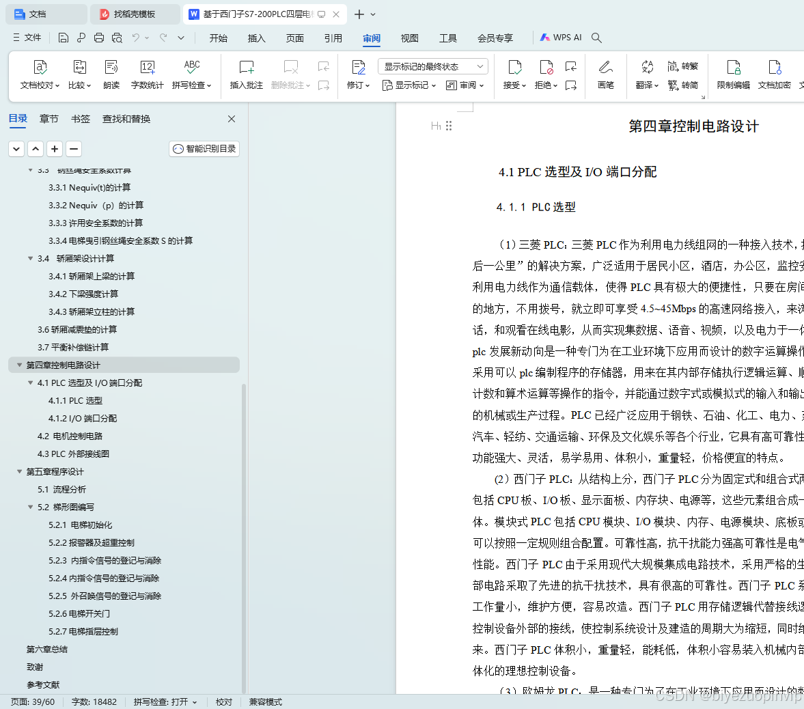
Task: Click the 页面: 39/60 status indicator
Action: pos(33,701)
